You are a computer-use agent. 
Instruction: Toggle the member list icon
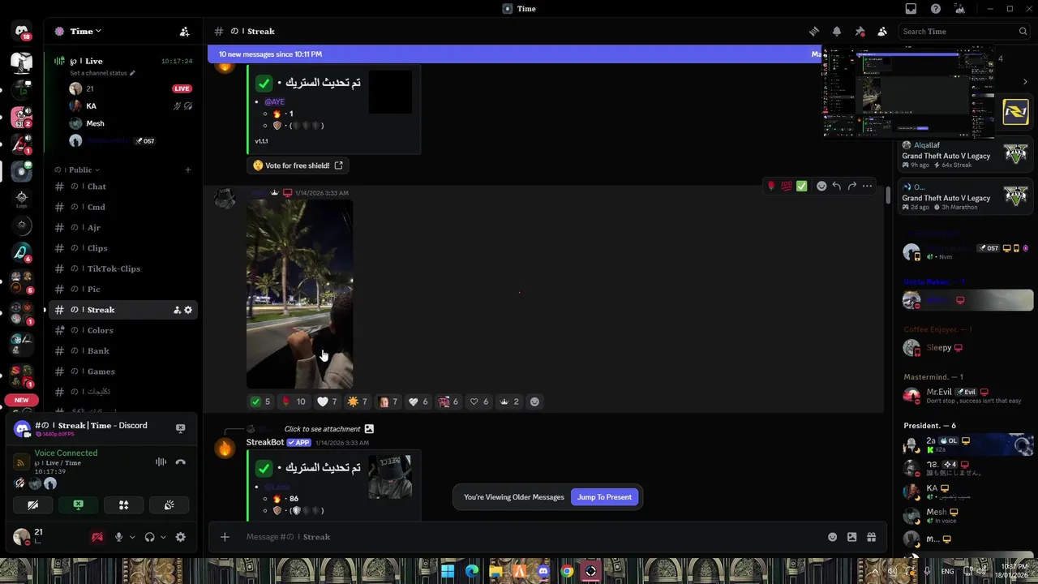pyautogui.click(x=882, y=31)
